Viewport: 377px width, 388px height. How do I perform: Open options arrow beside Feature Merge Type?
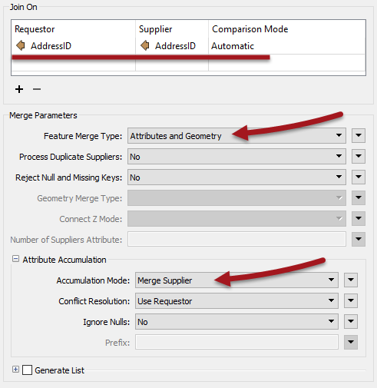(x=359, y=135)
